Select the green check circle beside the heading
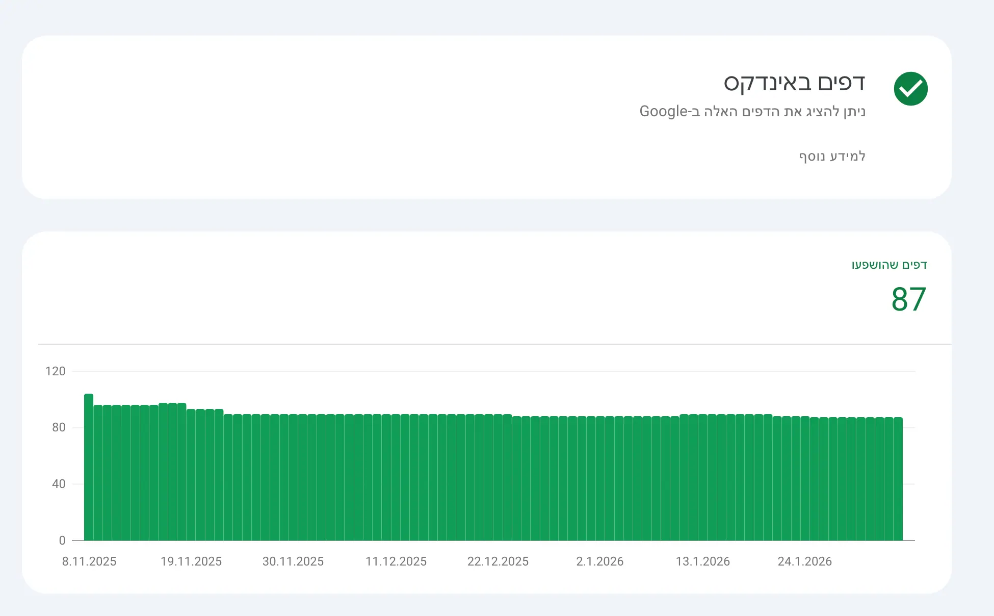This screenshot has width=994, height=616. click(911, 88)
